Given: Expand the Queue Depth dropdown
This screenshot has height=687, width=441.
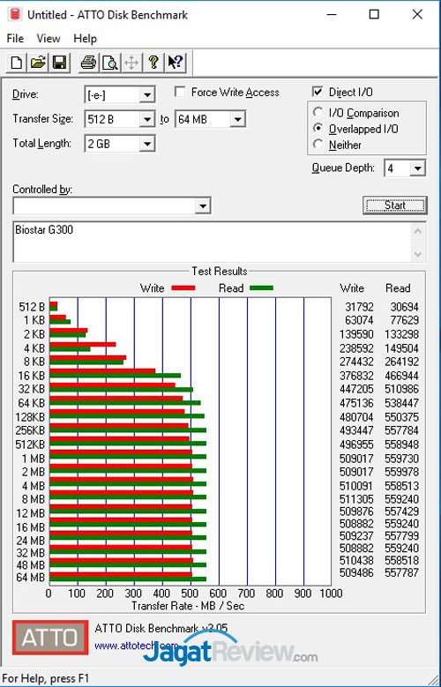Looking at the screenshot, I should 418,168.
